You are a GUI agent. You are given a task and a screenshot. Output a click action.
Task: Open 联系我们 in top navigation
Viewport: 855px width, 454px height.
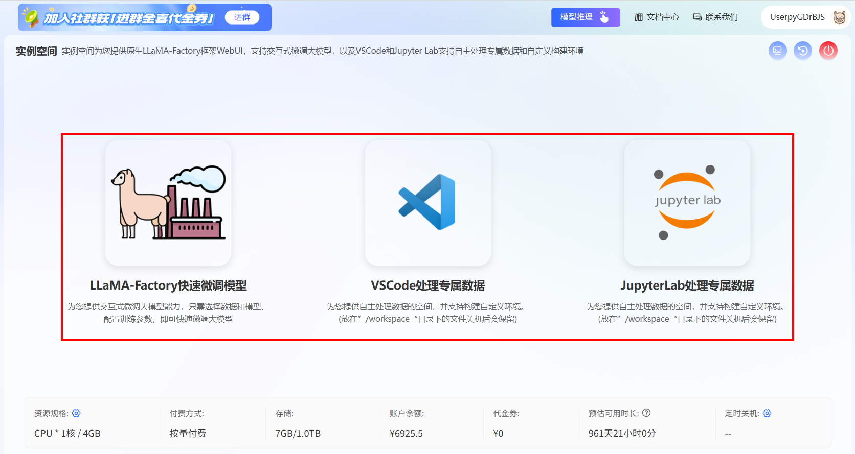[x=715, y=17]
